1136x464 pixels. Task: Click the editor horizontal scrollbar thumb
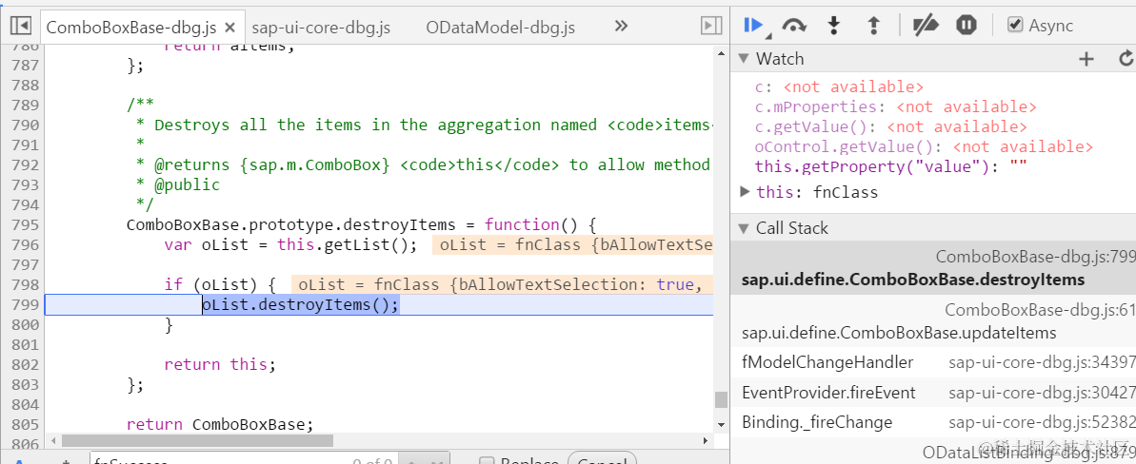(x=198, y=440)
